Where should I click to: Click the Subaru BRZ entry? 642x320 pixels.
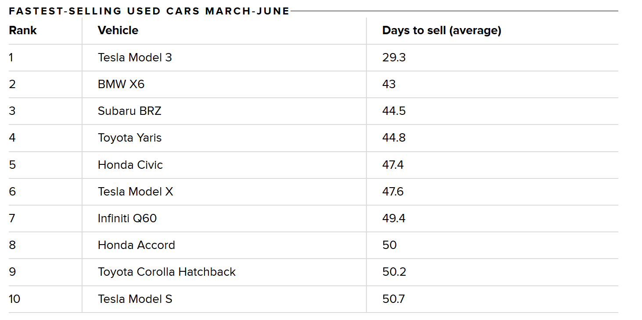coord(129,111)
